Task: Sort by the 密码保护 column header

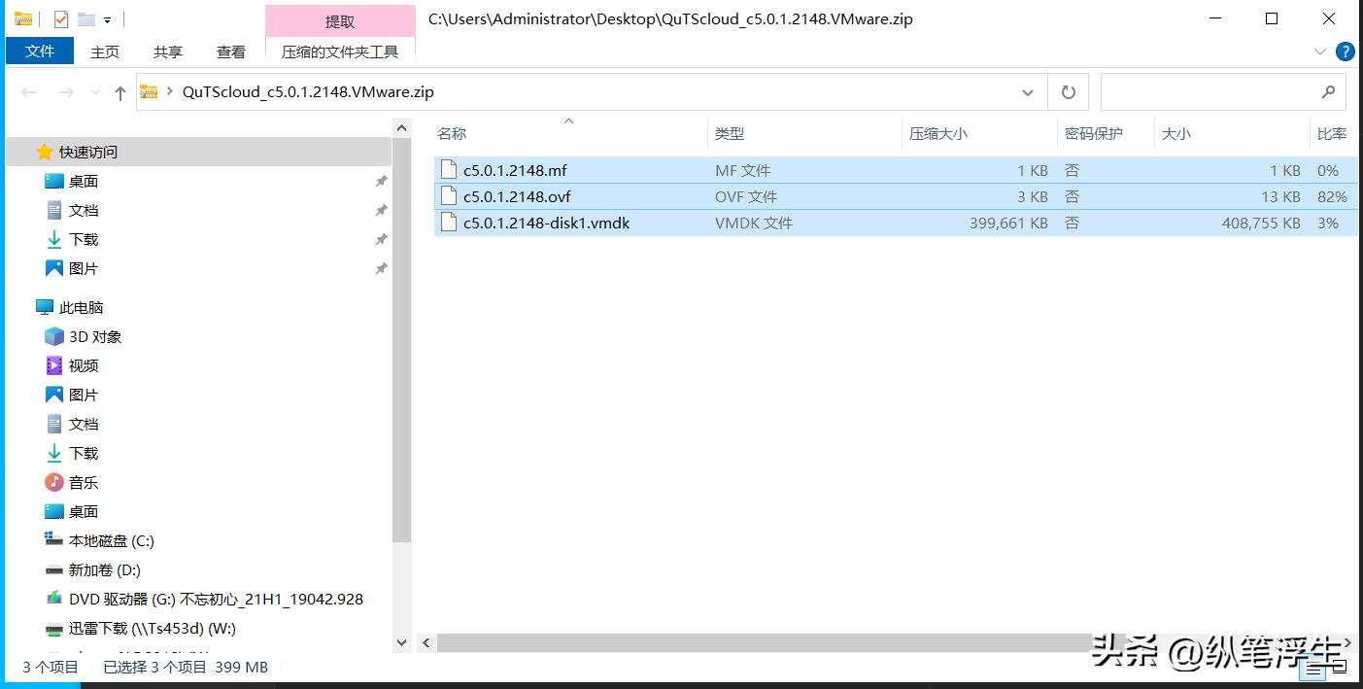Action: [1094, 134]
